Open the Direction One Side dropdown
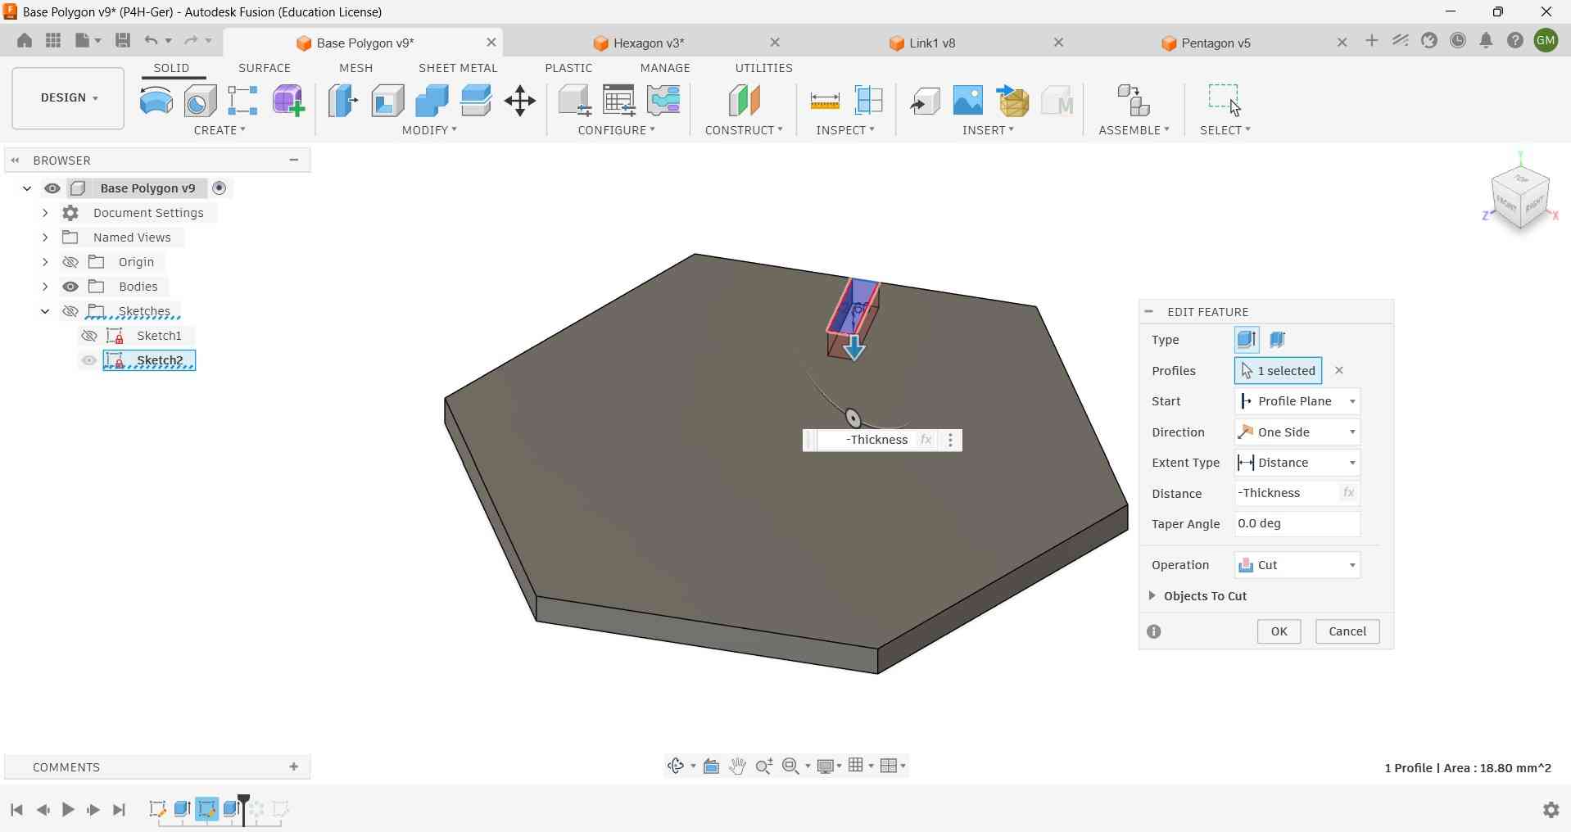 [x=1297, y=432]
